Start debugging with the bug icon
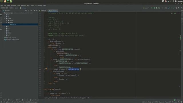This screenshot has width=183, height=103. (154, 8)
